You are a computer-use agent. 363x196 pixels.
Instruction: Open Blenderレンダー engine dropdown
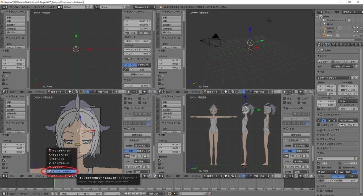145,7
